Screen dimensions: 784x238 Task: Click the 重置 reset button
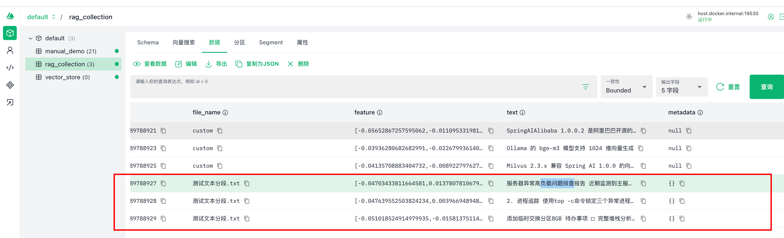(728, 87)
